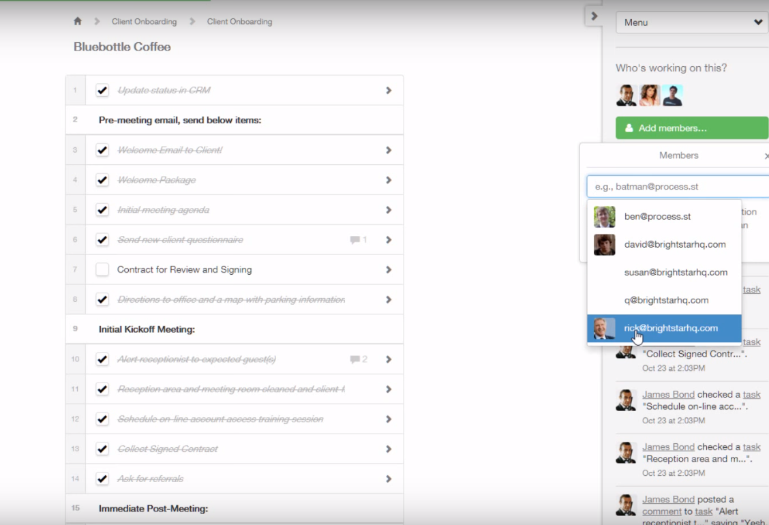769x525 pixels.
Task: Open task link in Reception area activity
Action: (x=751, y=447)
